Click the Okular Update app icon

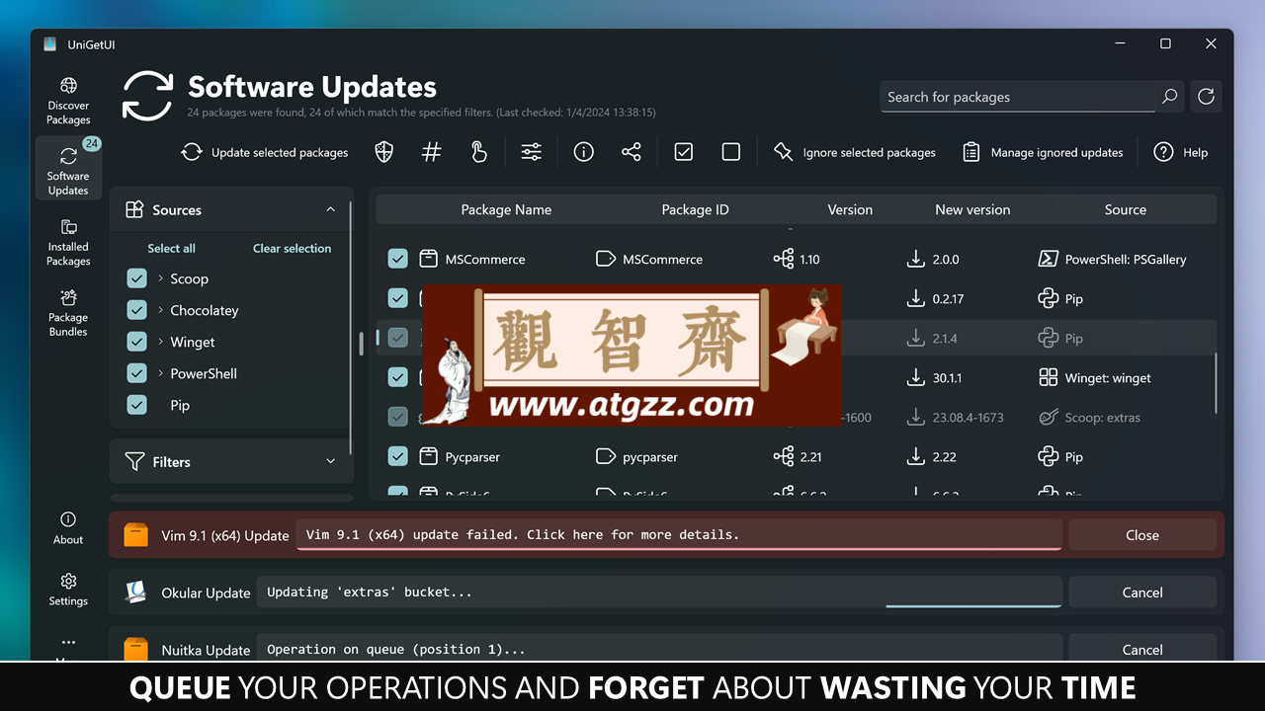[x=135, y=592]
